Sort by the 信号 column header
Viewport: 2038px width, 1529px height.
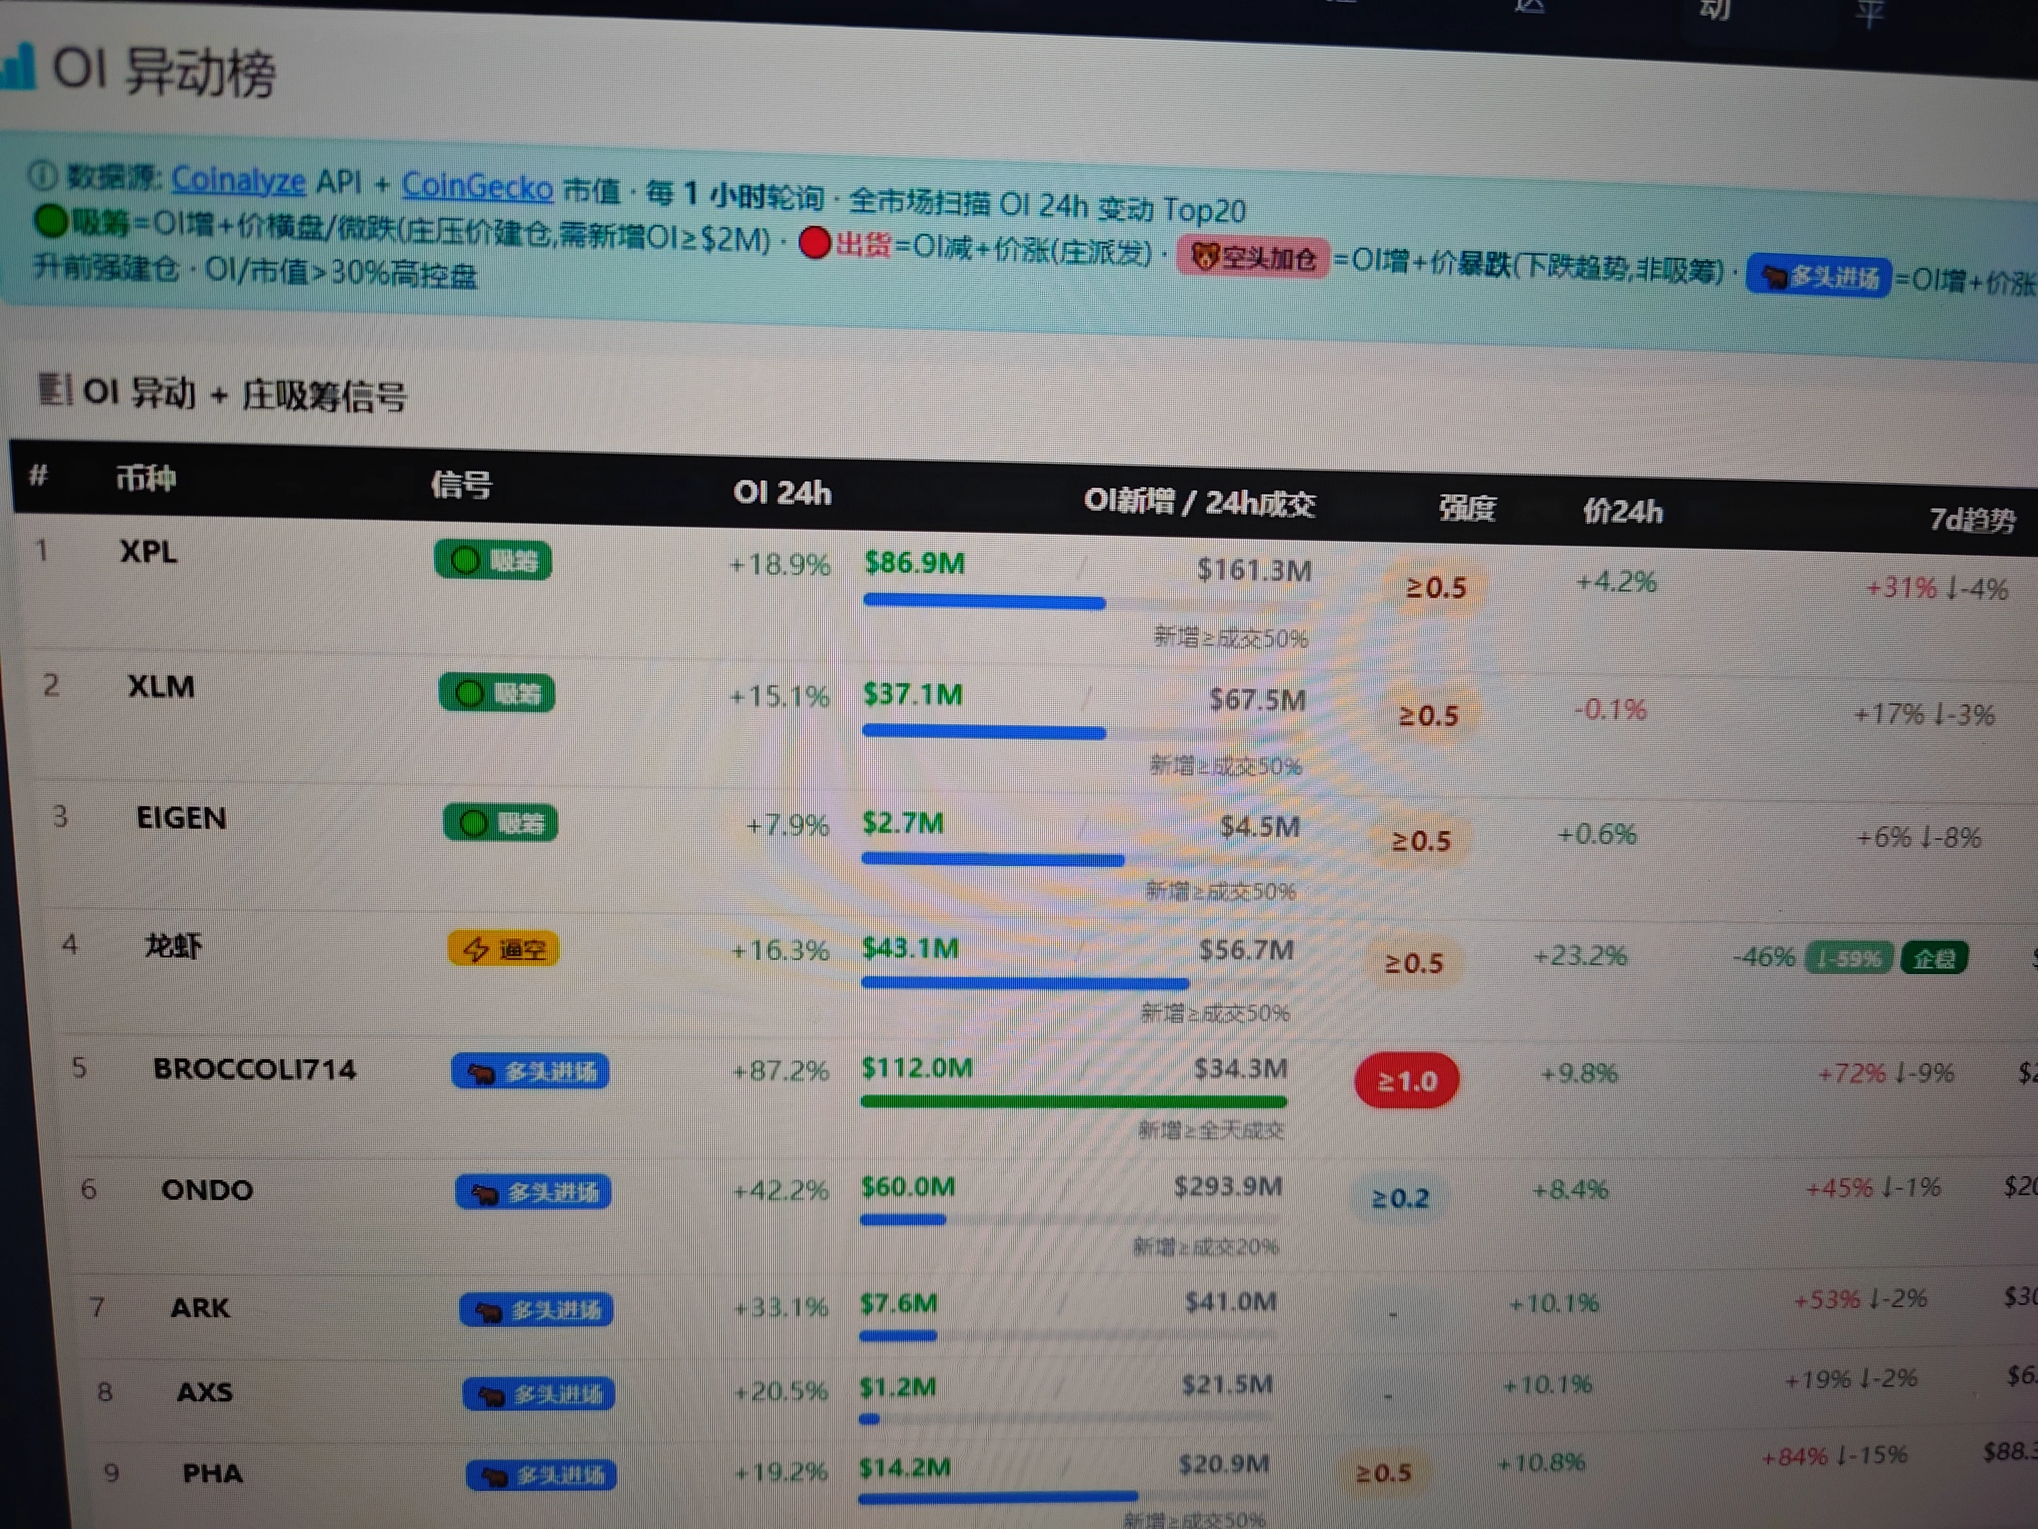[462, 485]
